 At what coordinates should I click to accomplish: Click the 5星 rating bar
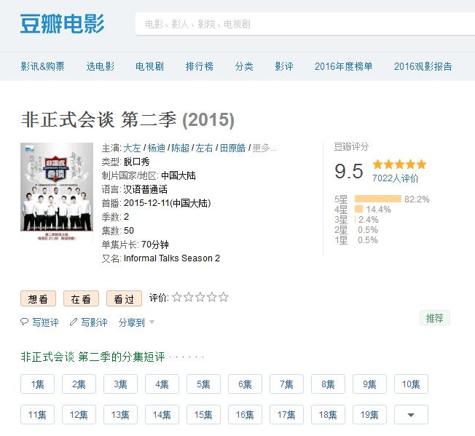378,199
